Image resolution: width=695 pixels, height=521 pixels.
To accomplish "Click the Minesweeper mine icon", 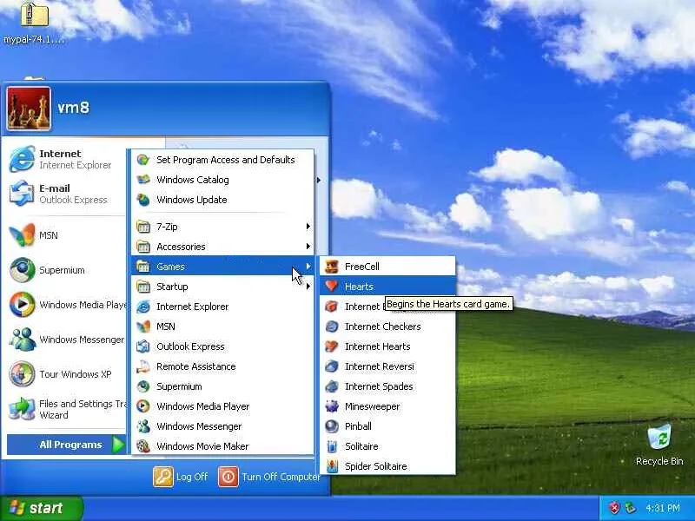I will [x=332, y=406].
